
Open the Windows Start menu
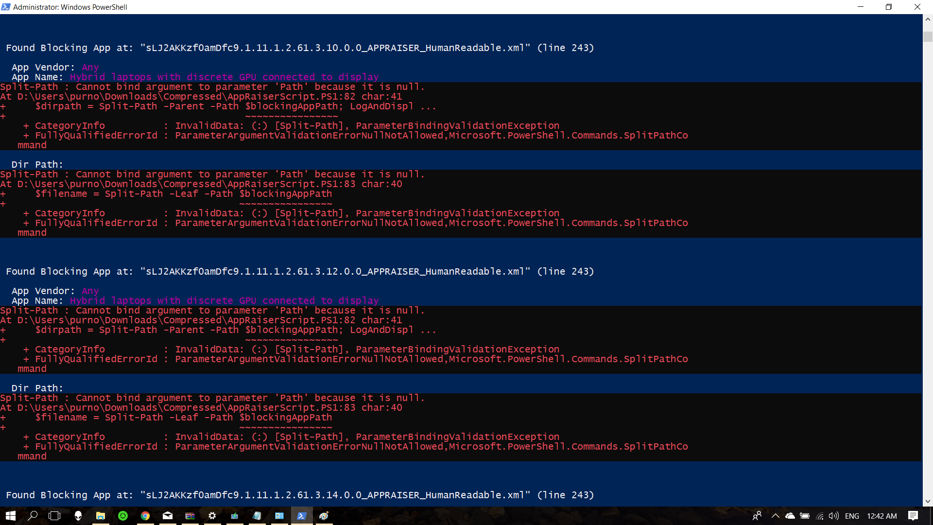11,516
